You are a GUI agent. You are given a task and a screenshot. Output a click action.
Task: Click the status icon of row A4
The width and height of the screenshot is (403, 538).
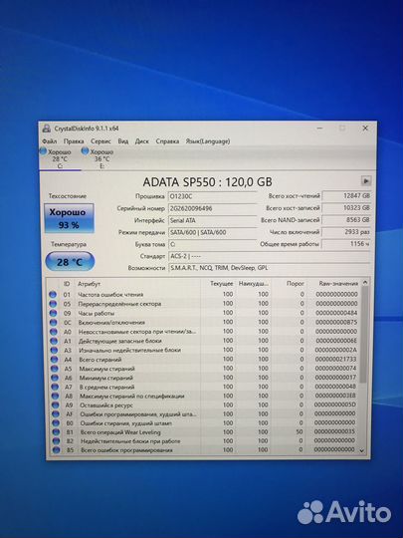pyautogui.click(x=54, y=360)
